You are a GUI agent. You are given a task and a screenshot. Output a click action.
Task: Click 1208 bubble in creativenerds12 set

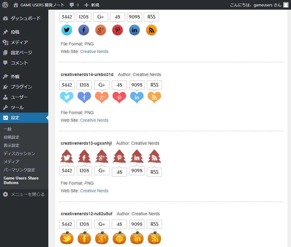click(84, 224)
